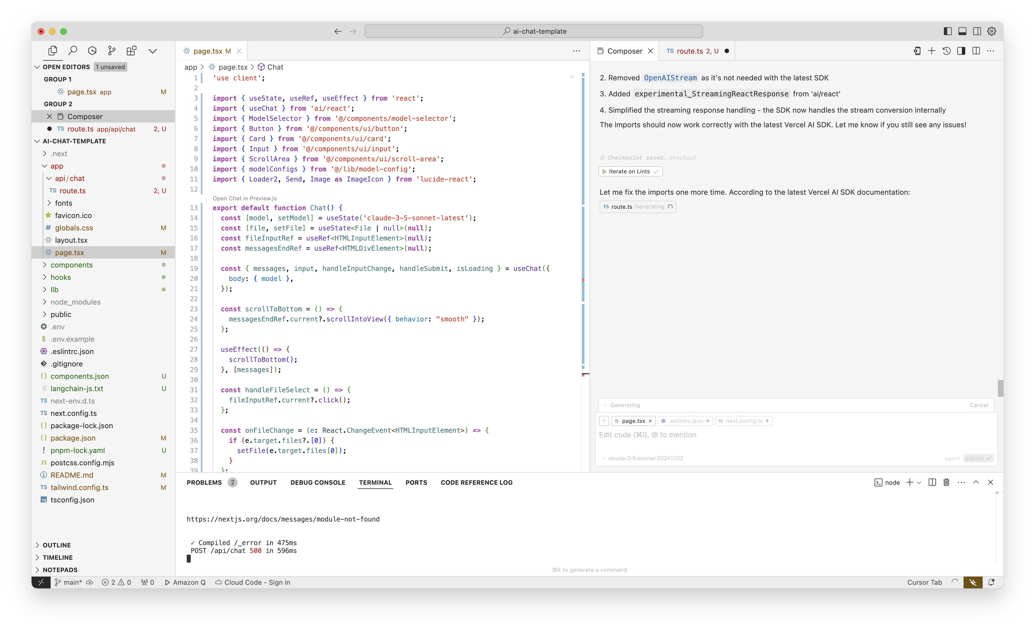Go forward using the title bar arrow

(x=353, y=31)
